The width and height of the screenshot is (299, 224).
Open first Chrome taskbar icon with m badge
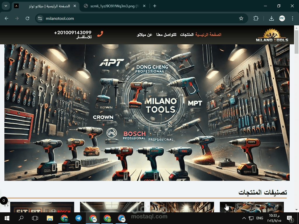pyautogui.click(x=64, y=218)
